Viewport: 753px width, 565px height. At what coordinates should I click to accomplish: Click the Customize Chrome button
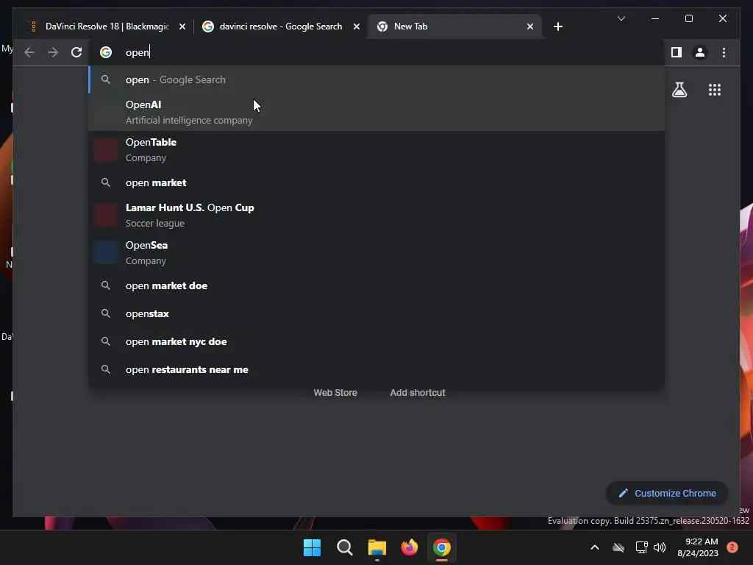(x=667, y=494)
